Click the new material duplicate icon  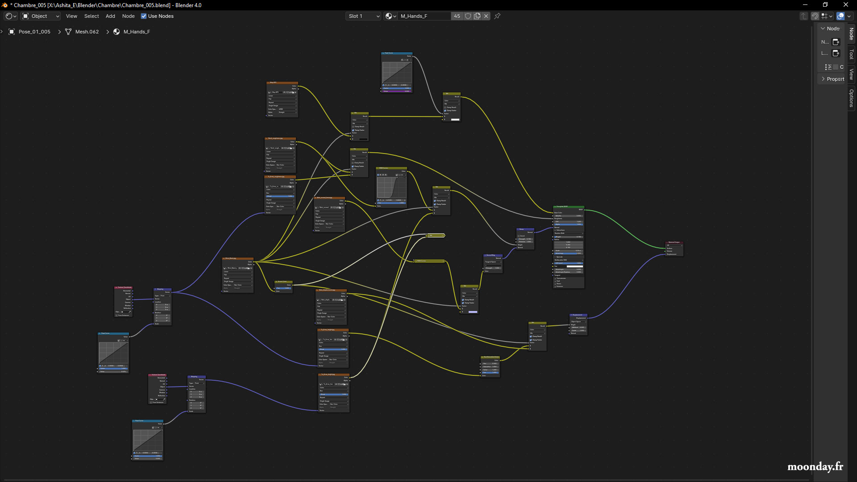(477, 16)
